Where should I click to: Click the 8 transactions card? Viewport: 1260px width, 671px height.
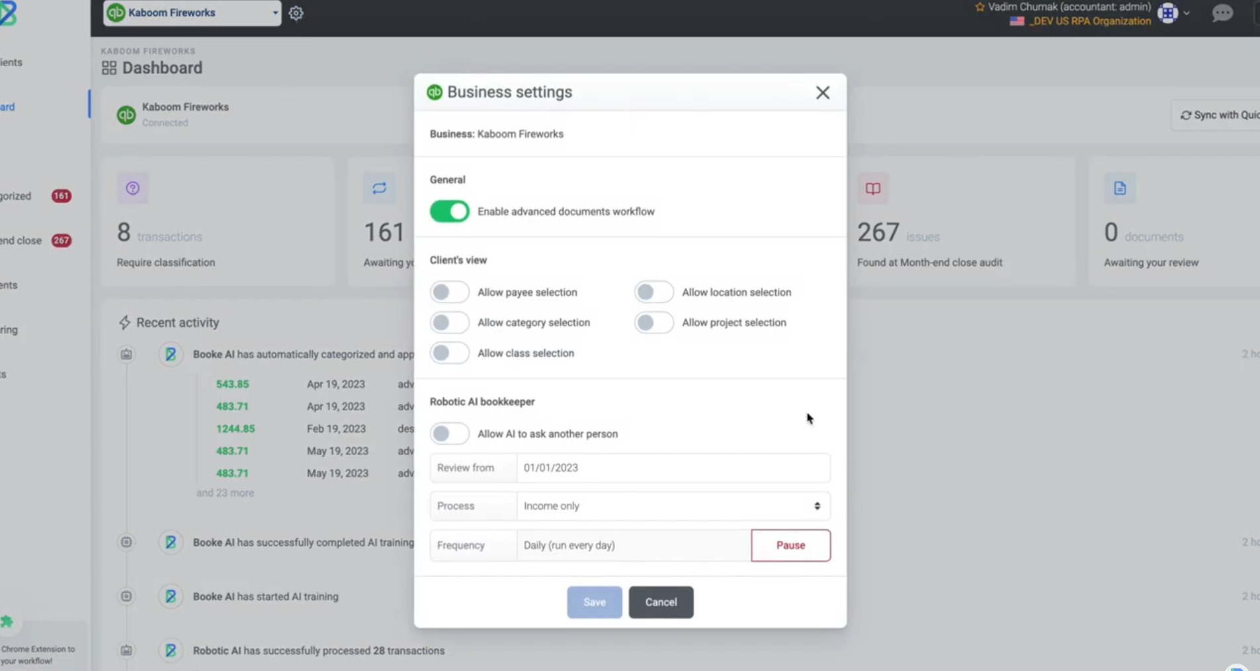(217, 221)
